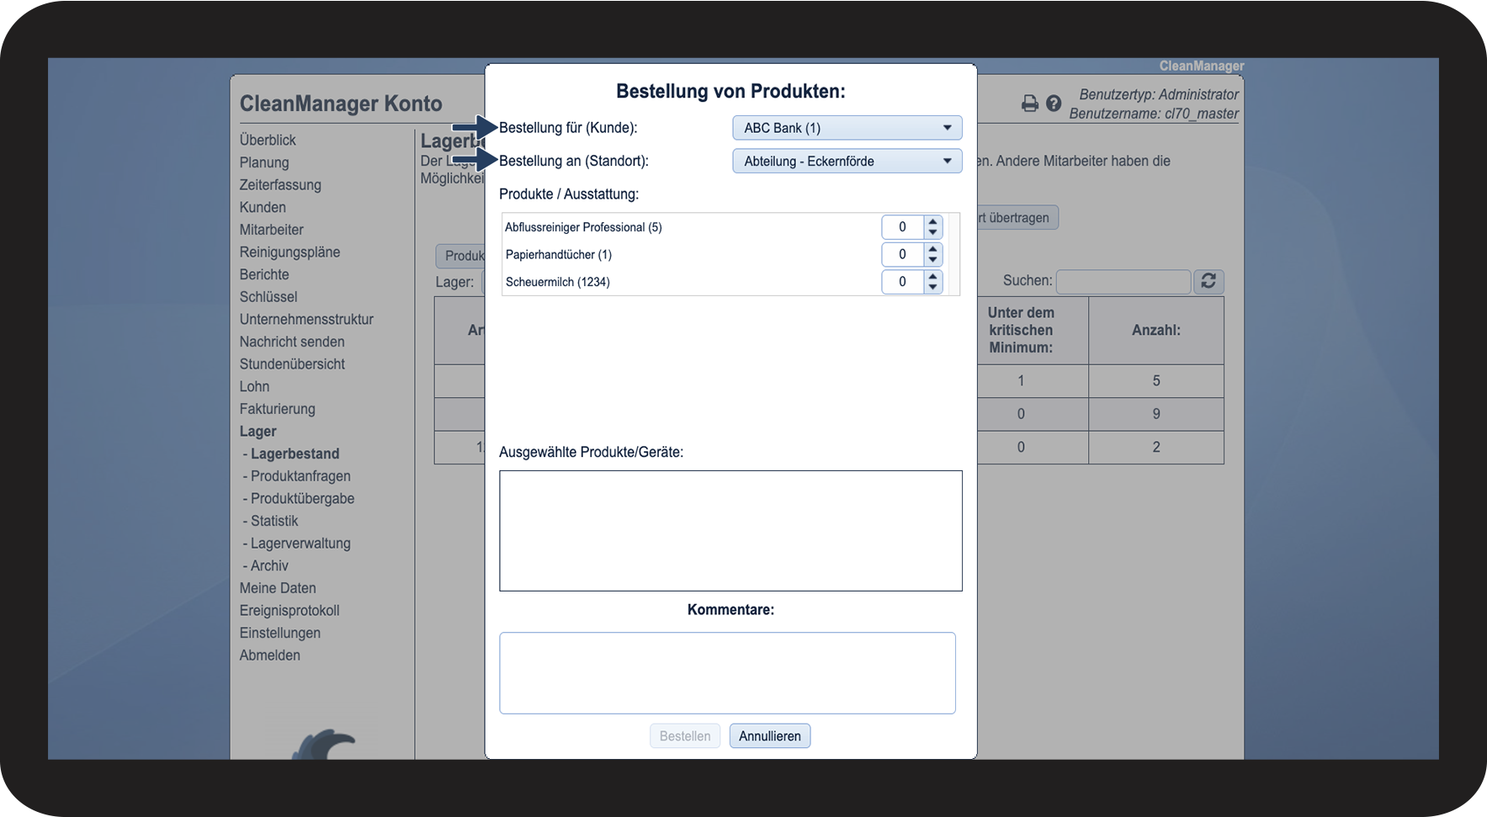Open Fakturierung in sidebar
This screenshot has width=1487, height=817.
(x=277, y=409)
